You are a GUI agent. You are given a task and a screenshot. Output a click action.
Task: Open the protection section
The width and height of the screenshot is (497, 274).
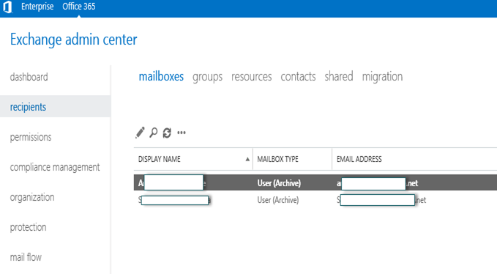pos(29,227)
